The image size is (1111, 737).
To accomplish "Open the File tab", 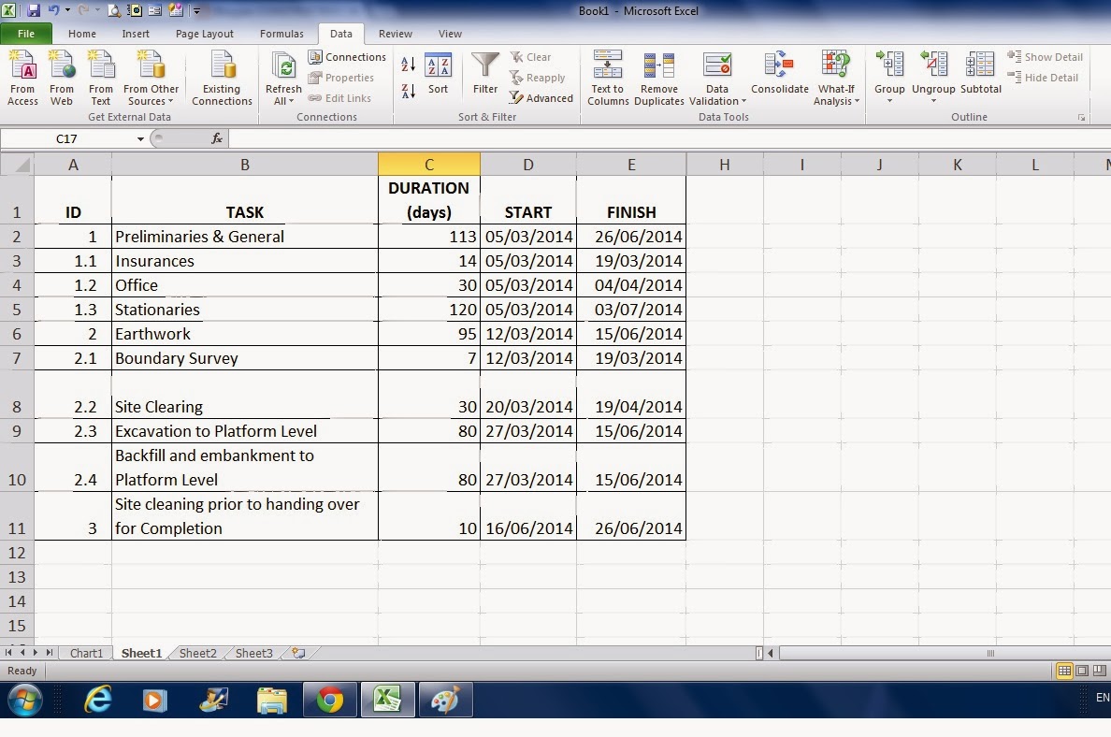I will (26, 34).
